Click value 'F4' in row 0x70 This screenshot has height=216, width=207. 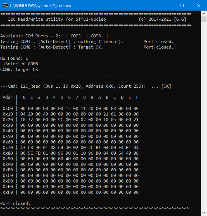[121, 148]
